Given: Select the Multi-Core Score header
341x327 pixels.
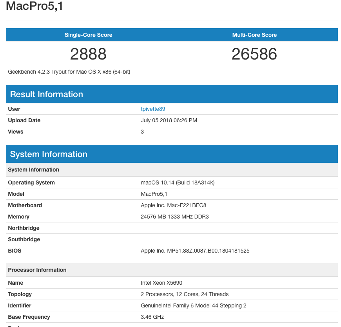Looking at the screenshot, I should pyautogui.click(x=254, y=35).
